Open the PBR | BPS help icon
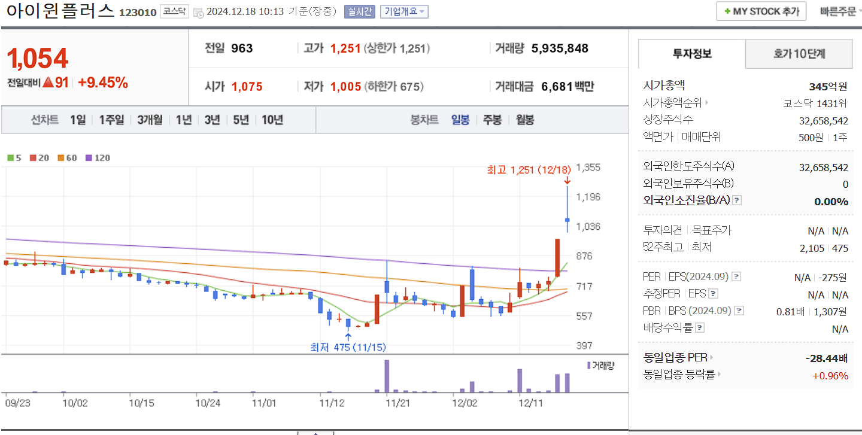The image size is (862, 435). tap(738, 311)
